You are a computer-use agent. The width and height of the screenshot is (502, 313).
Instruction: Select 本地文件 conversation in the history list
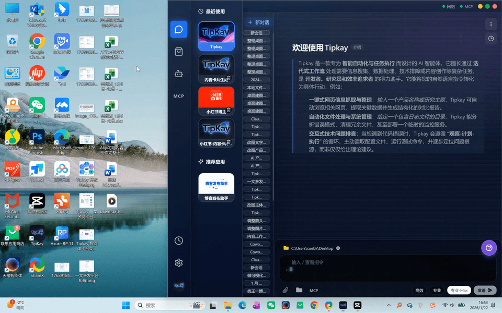click(x=257, y=88)
